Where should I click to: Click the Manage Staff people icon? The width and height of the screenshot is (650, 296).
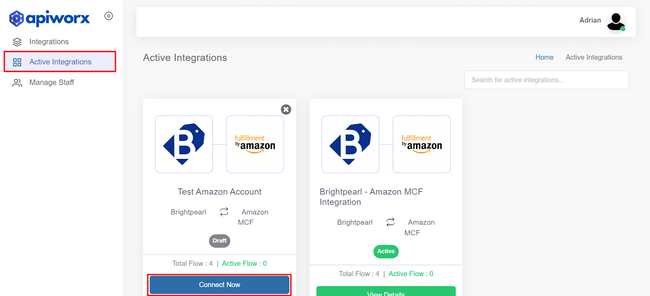(17, 83)
